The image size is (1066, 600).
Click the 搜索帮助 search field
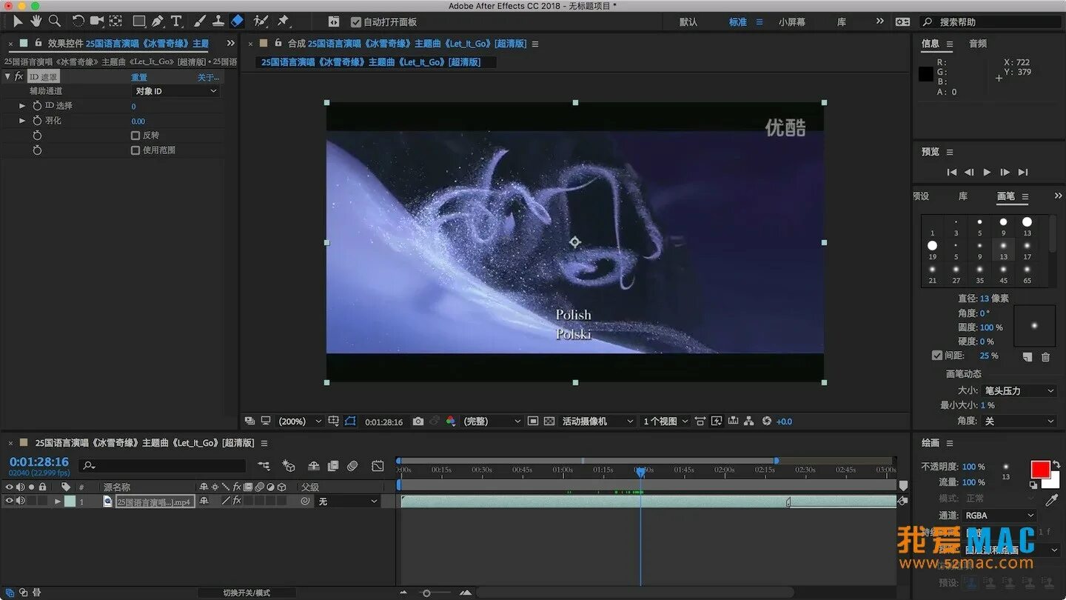pos(990,22)
